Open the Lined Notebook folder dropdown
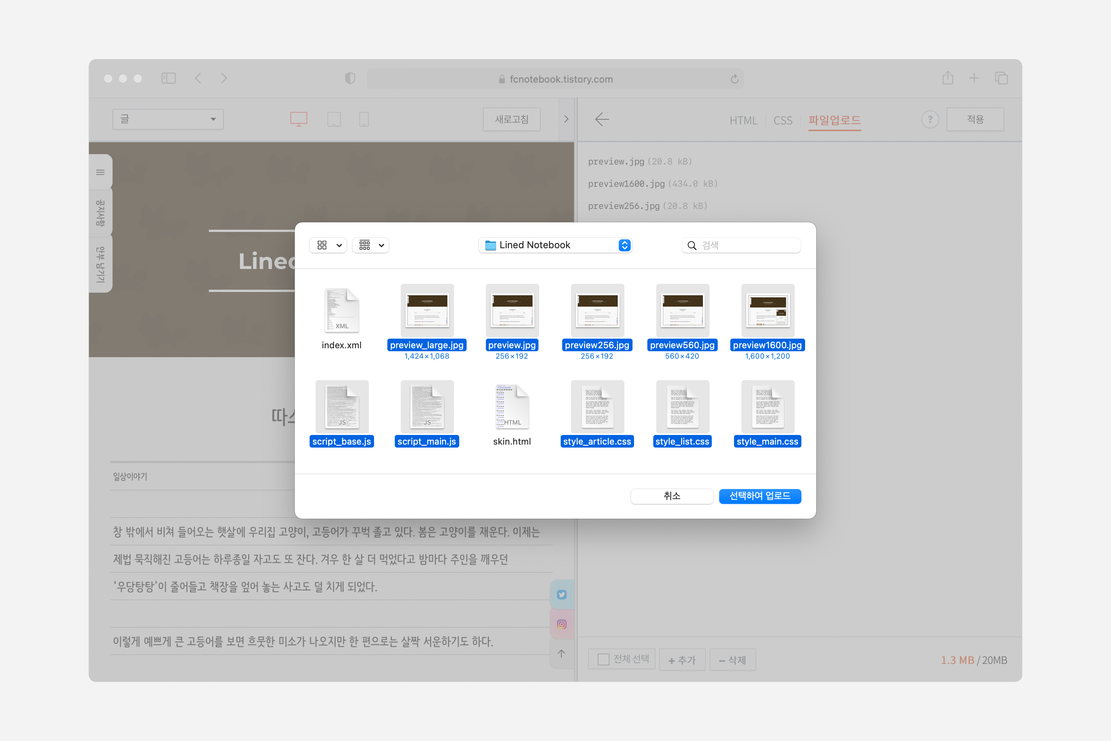Viewport: 1111px width, 741px height. coord(624,245)
